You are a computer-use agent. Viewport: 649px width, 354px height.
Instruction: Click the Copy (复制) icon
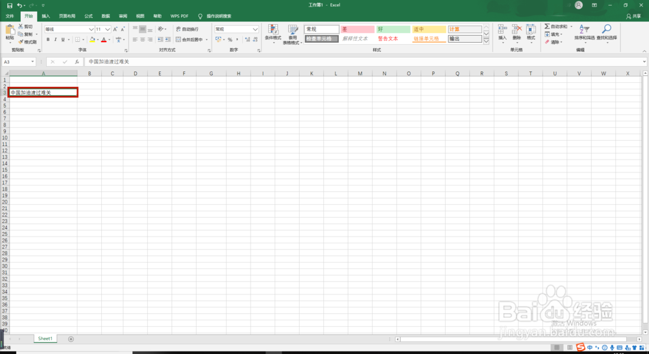[21, 34]
